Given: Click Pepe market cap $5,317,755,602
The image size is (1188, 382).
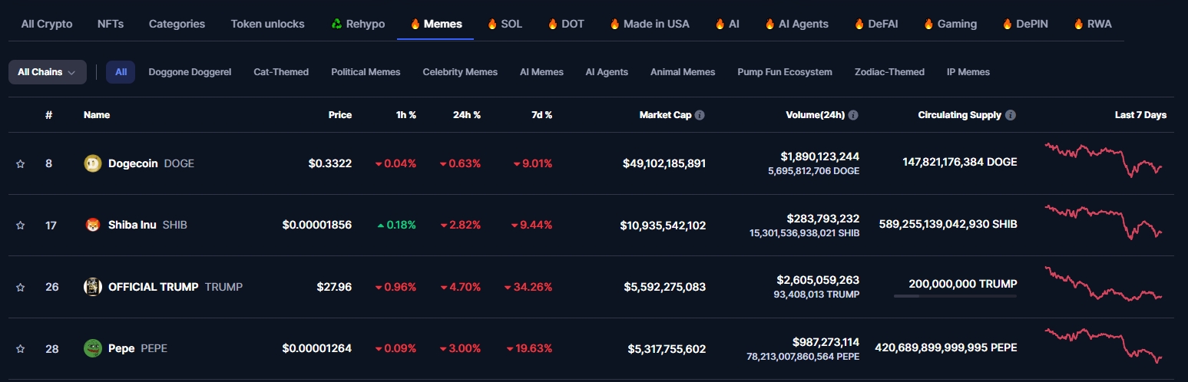Looking at the screenshot, I should [667, 348].
